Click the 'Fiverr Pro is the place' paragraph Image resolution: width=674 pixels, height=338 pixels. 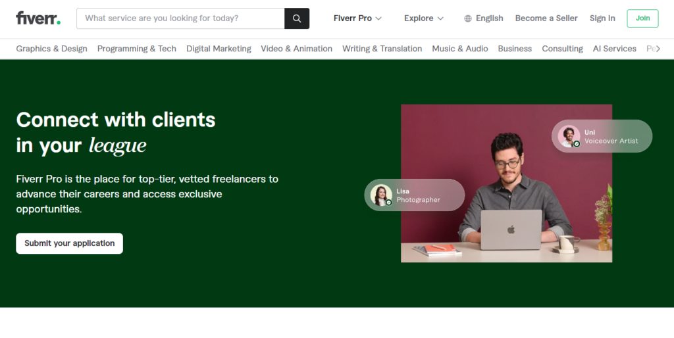pyautogui.click(x=147, y=194)
